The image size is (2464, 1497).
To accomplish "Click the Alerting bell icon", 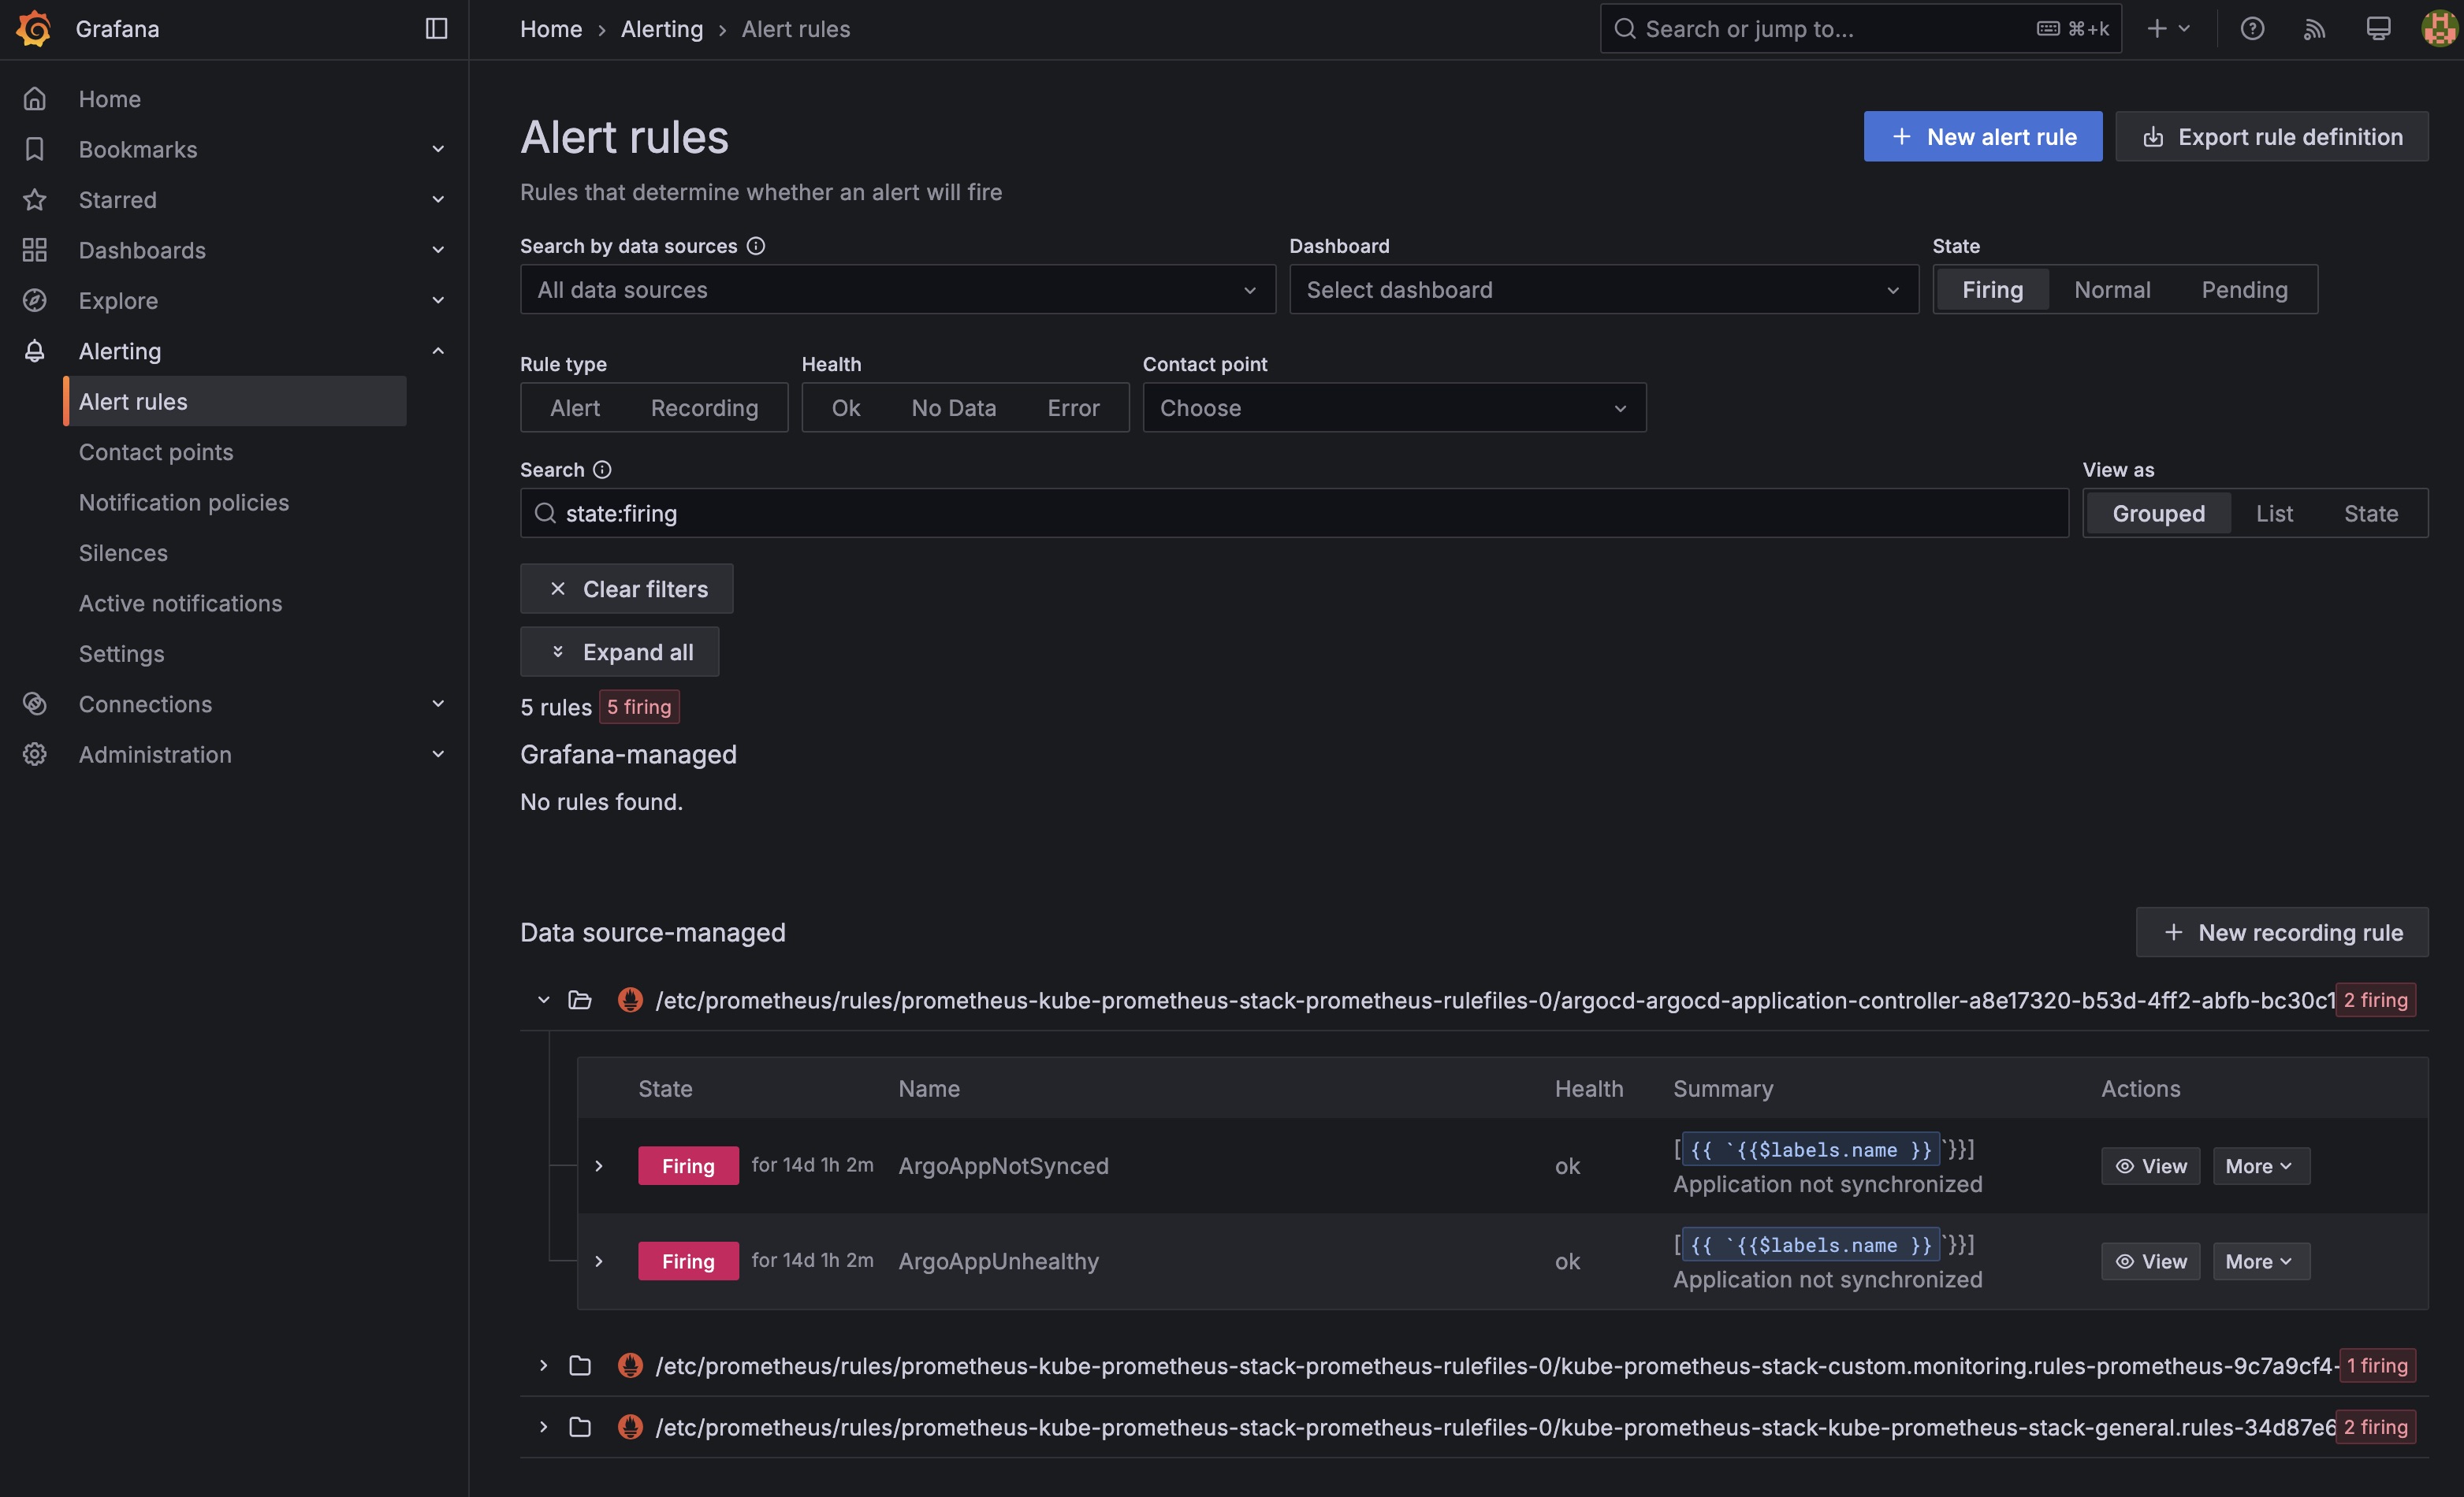I will 34,351.
